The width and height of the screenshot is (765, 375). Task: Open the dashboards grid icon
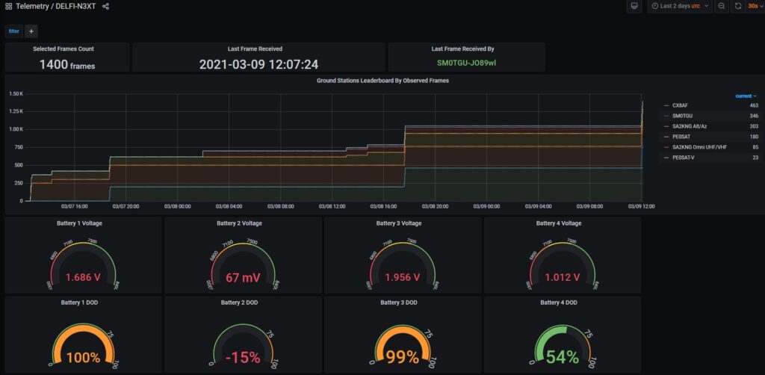point(8,6)
